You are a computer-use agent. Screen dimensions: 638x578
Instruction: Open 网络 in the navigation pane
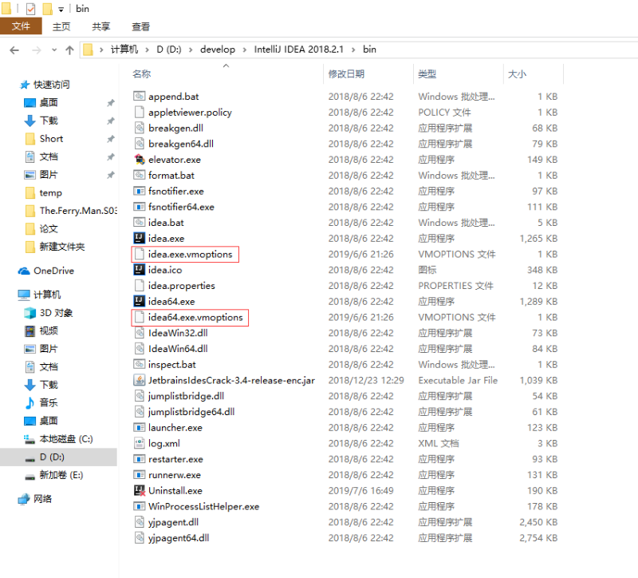click(x=42, y=499)
